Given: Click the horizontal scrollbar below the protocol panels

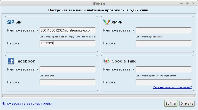Looking at the screenshot, I should 99,96.
